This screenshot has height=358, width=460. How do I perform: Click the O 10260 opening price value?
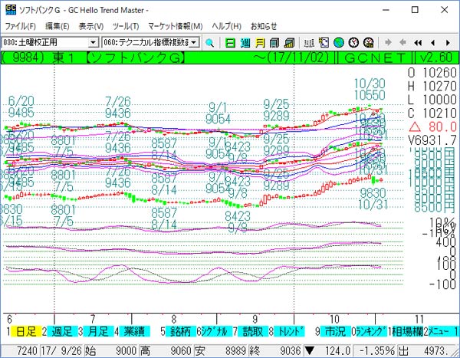coord(432,73)
